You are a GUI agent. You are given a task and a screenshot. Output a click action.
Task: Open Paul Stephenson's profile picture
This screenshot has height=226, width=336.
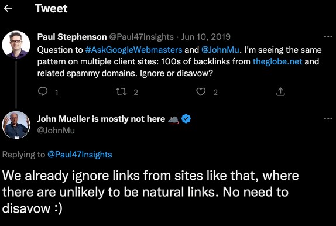pos(16,44)
